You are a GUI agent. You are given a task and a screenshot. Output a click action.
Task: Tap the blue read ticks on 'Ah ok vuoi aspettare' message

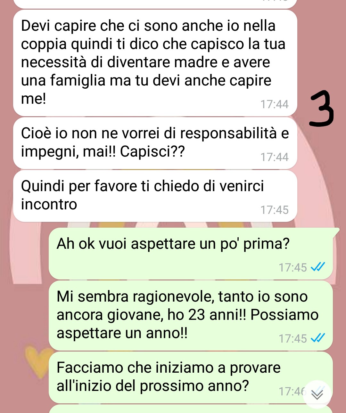(318, 267)
